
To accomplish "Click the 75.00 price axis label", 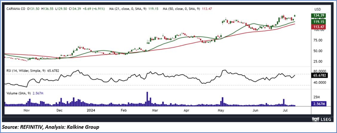I will click(318, 40).
